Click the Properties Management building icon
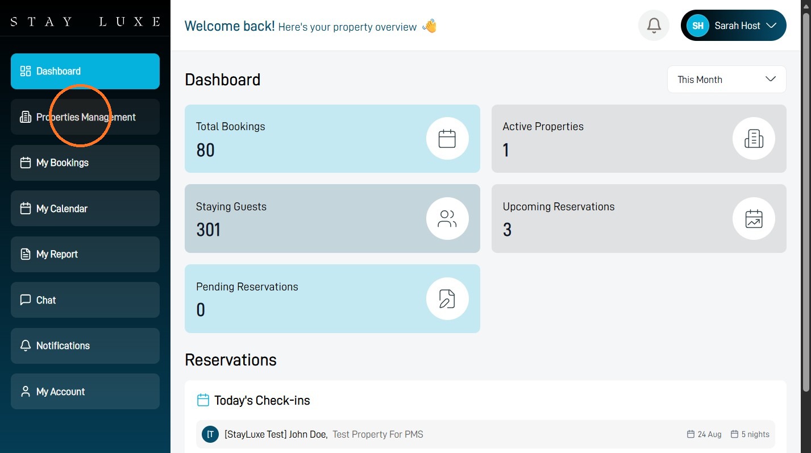The width and height of the screenshot is (811, 453). click(x=26, y=117)
